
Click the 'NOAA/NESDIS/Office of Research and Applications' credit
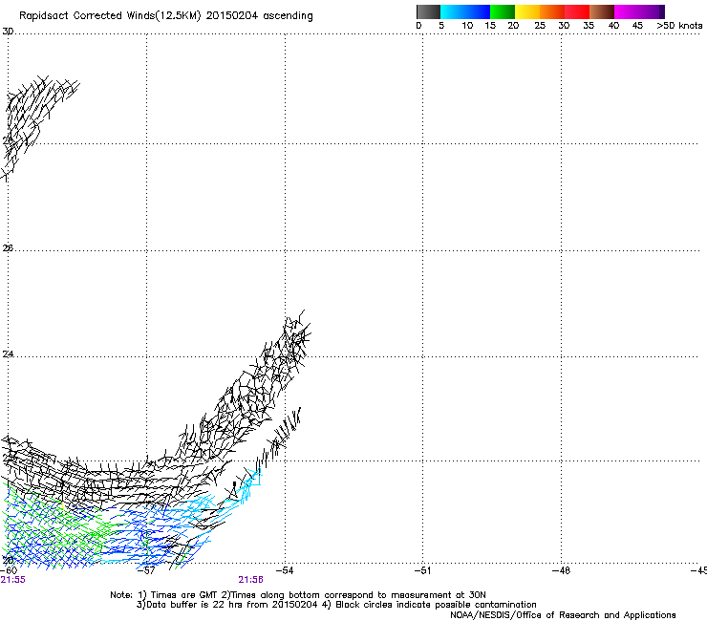point(563,615)
